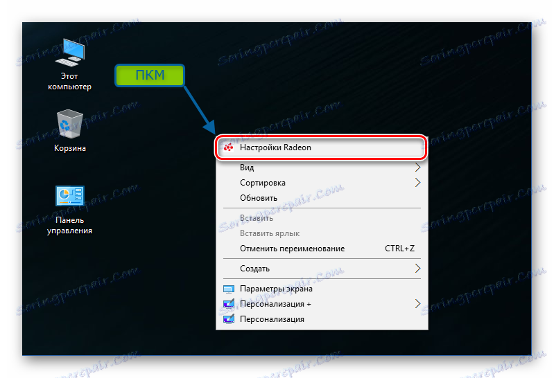
Task: Click the Корзина label text
Action: (x=69, y=148)
